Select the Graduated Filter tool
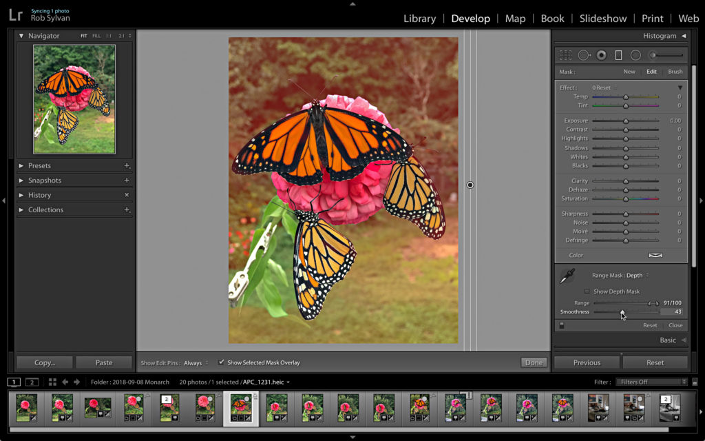Screen dimensions: 705x441 (618, 55)
